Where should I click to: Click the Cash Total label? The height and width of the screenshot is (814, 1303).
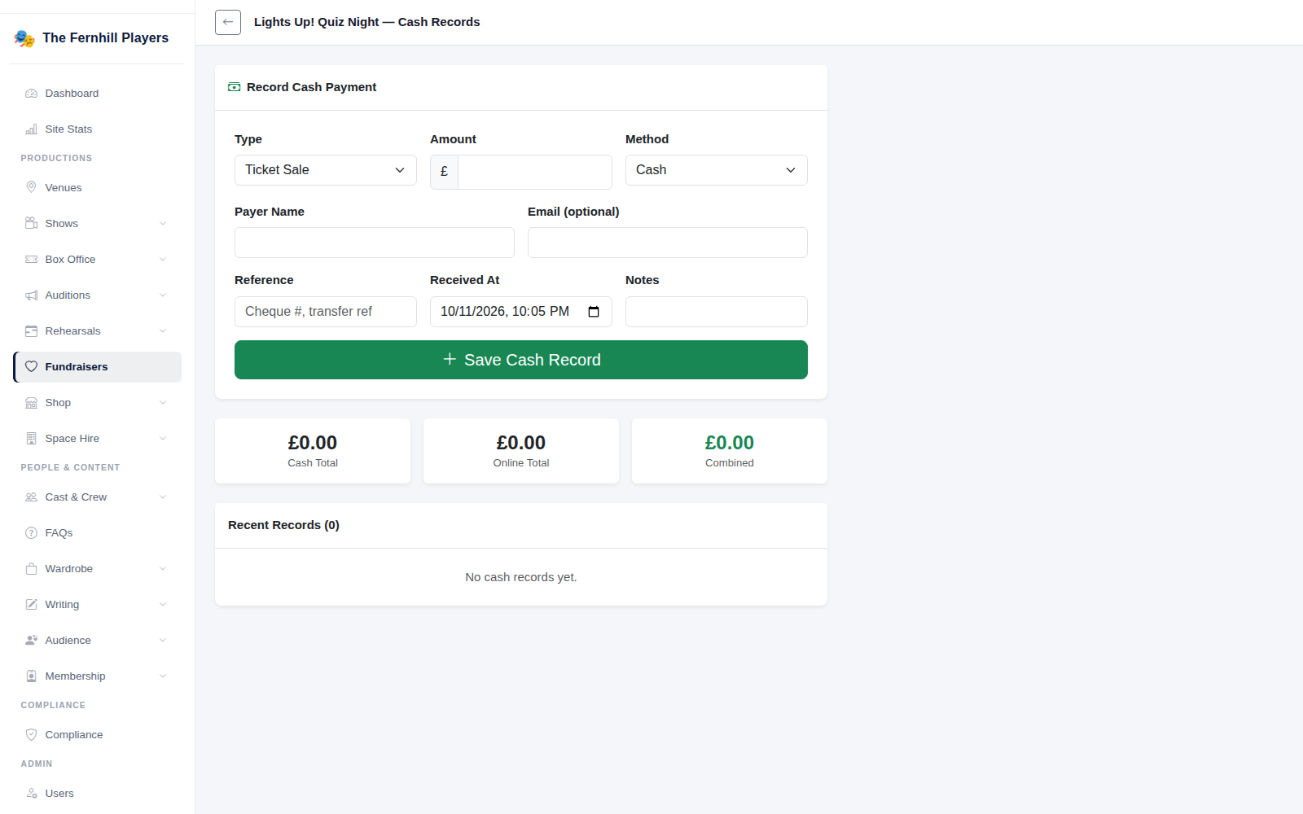pyautogui.click(x=313, y=463)
